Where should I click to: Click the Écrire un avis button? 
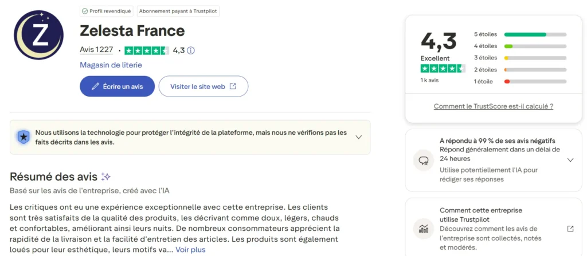[x=117, y=86]
